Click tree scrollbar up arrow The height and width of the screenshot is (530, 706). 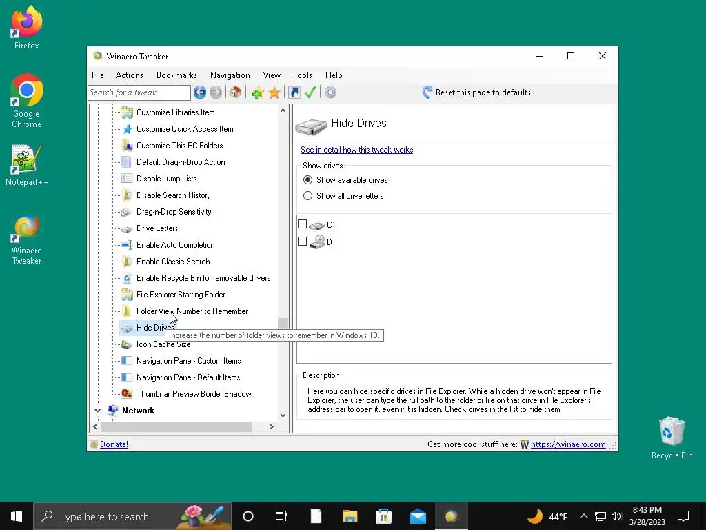tap(283, 110)
